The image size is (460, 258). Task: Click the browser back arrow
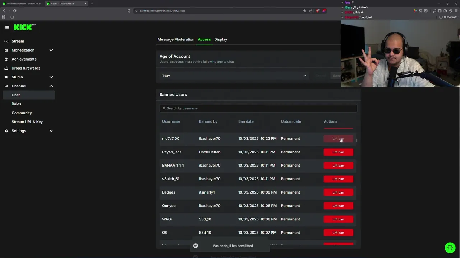click(x=4, y=11)
